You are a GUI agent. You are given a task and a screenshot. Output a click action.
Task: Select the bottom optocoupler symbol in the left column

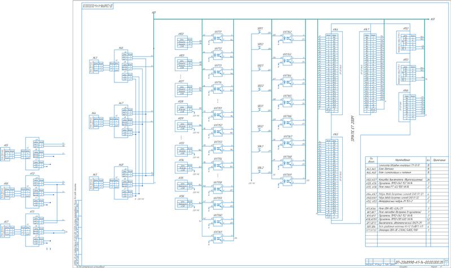pyautogui.click(x=218, y=238)
